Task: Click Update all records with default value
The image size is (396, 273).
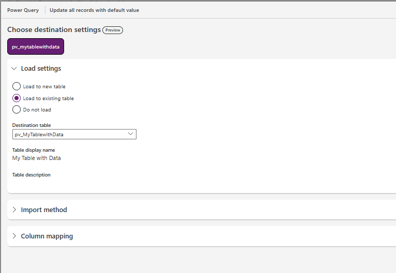Action: 94,10
